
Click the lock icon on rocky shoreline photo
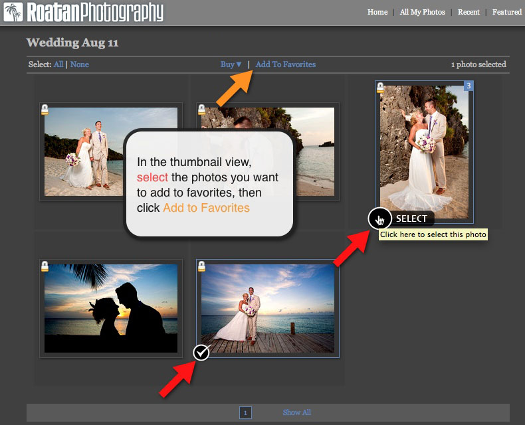201,110
